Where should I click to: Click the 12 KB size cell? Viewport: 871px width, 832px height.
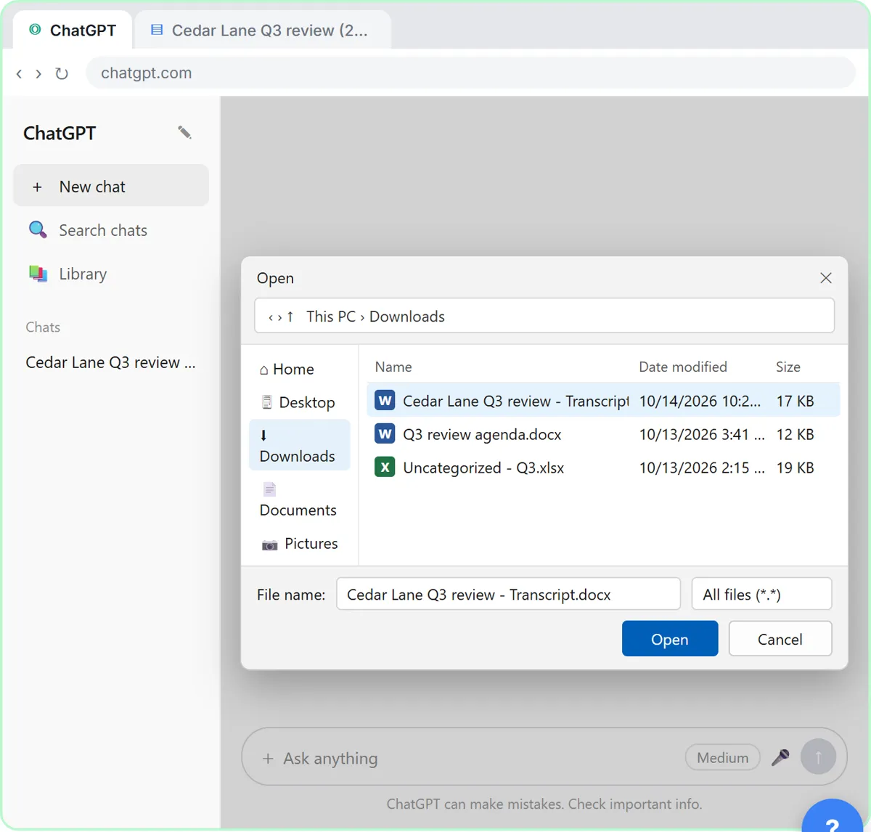[795, 435]
